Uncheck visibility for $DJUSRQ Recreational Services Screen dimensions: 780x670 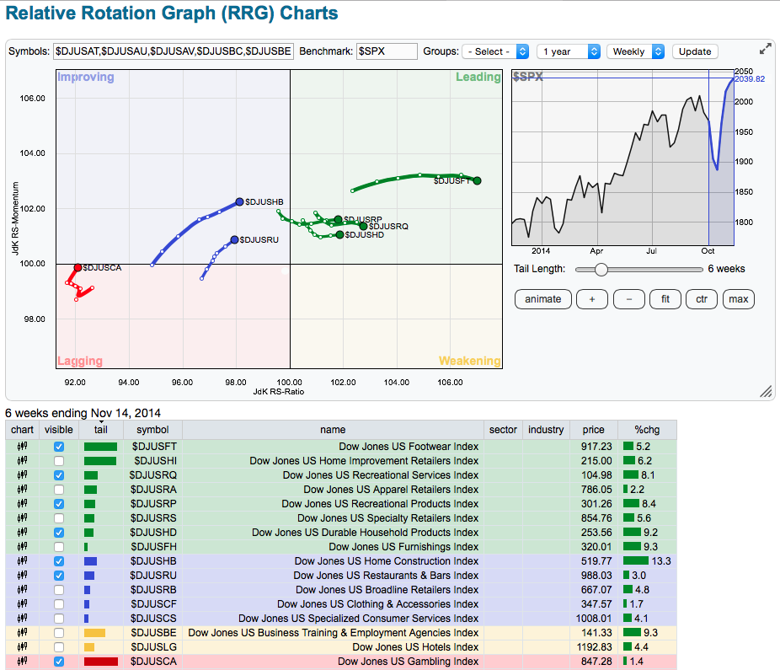58,475
